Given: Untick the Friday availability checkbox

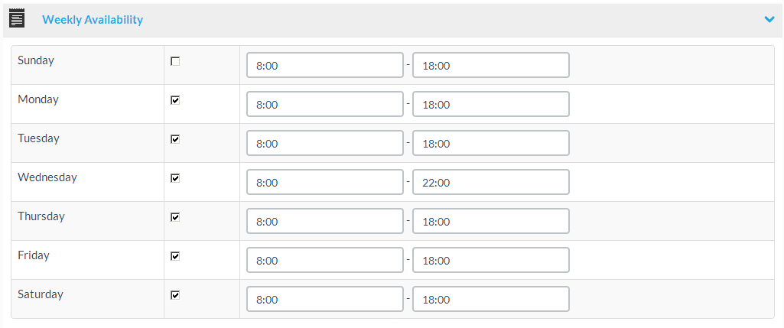Looking at the screenshot, I should click(x=175, y=256).
